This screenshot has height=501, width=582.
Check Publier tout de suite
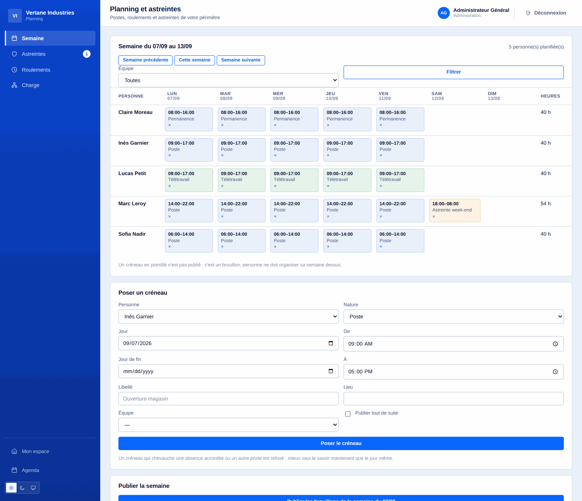click(x=348, y=414)
